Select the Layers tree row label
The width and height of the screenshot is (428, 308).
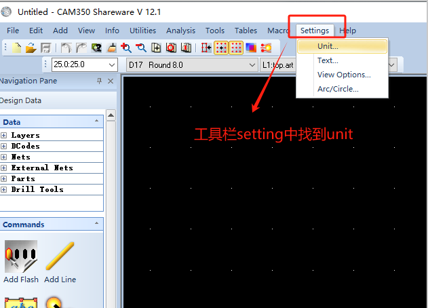pos(25,136)
